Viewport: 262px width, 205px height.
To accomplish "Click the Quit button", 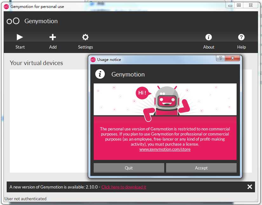I will [129, 168].
